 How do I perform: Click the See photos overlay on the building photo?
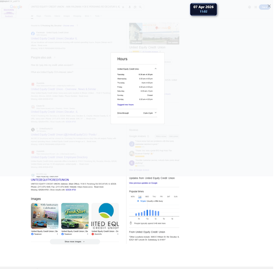136,42
